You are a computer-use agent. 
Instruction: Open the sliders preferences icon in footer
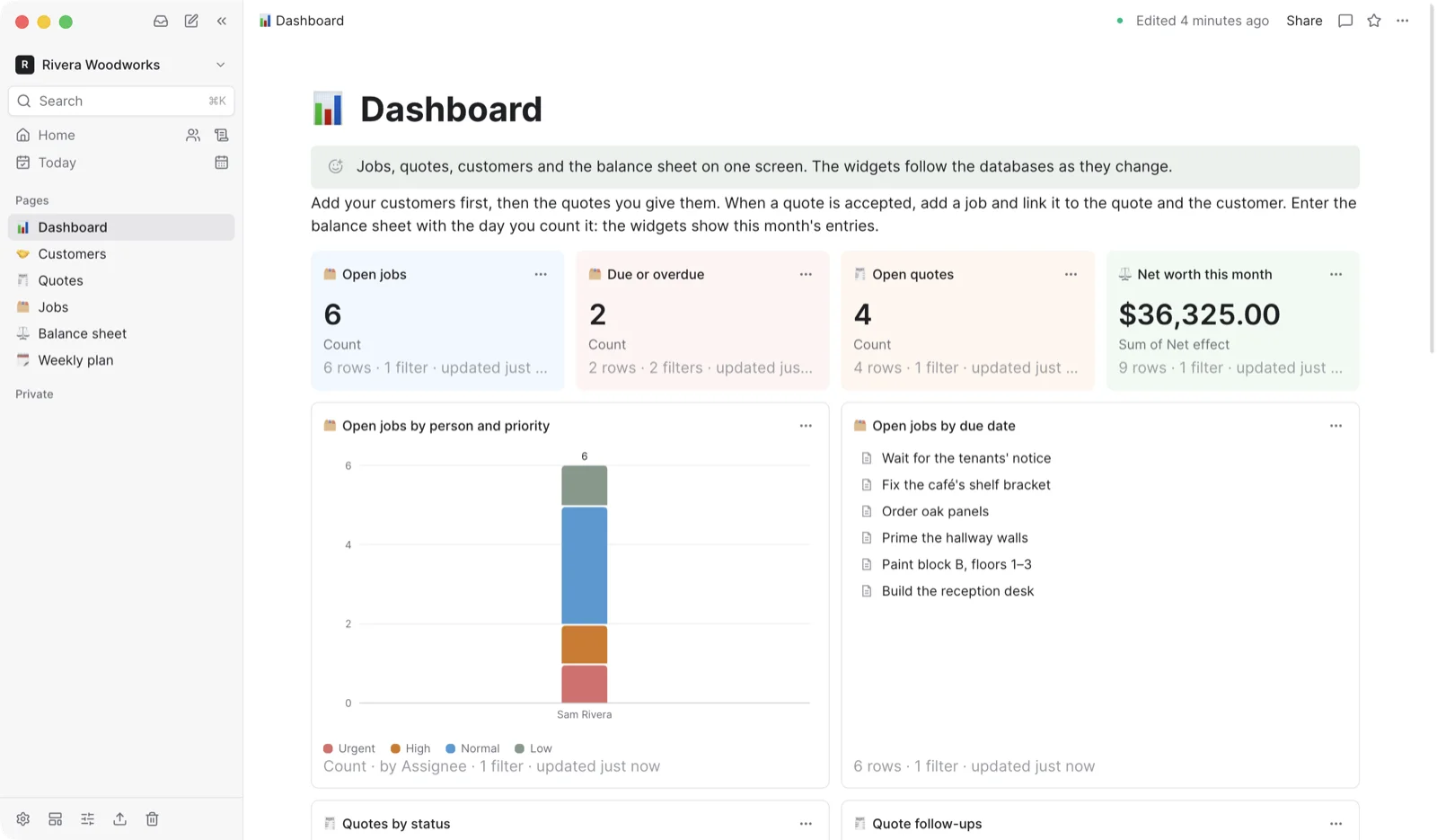87,819
